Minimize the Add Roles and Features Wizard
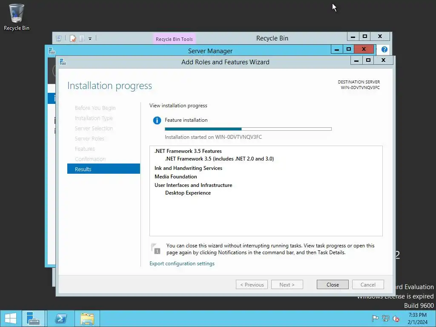Screen dimensions: 436x327 pos(356,60)
